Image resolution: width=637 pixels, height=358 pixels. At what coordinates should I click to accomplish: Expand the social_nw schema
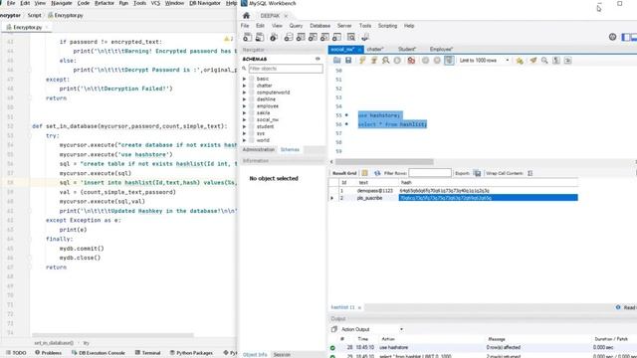[x=245, y=119]
